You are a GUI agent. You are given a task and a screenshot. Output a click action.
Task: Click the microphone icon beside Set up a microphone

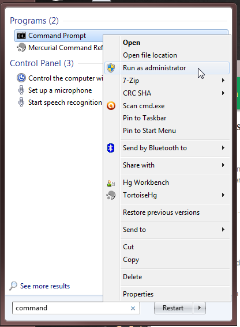click(21, 90)
